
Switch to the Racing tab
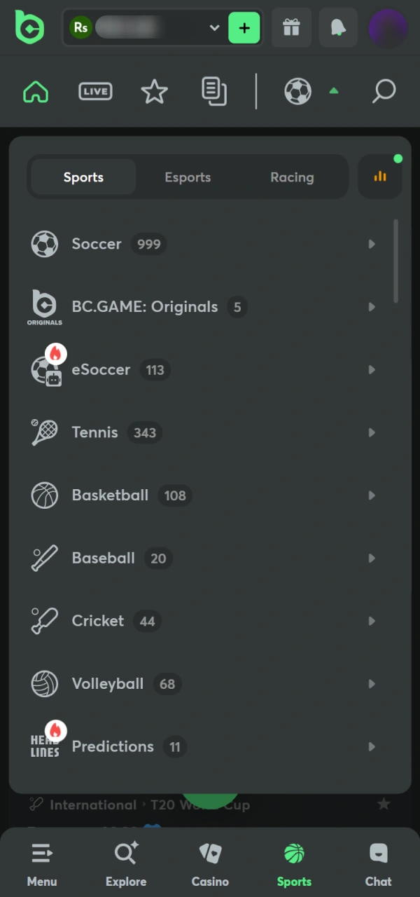coord(292,177)
